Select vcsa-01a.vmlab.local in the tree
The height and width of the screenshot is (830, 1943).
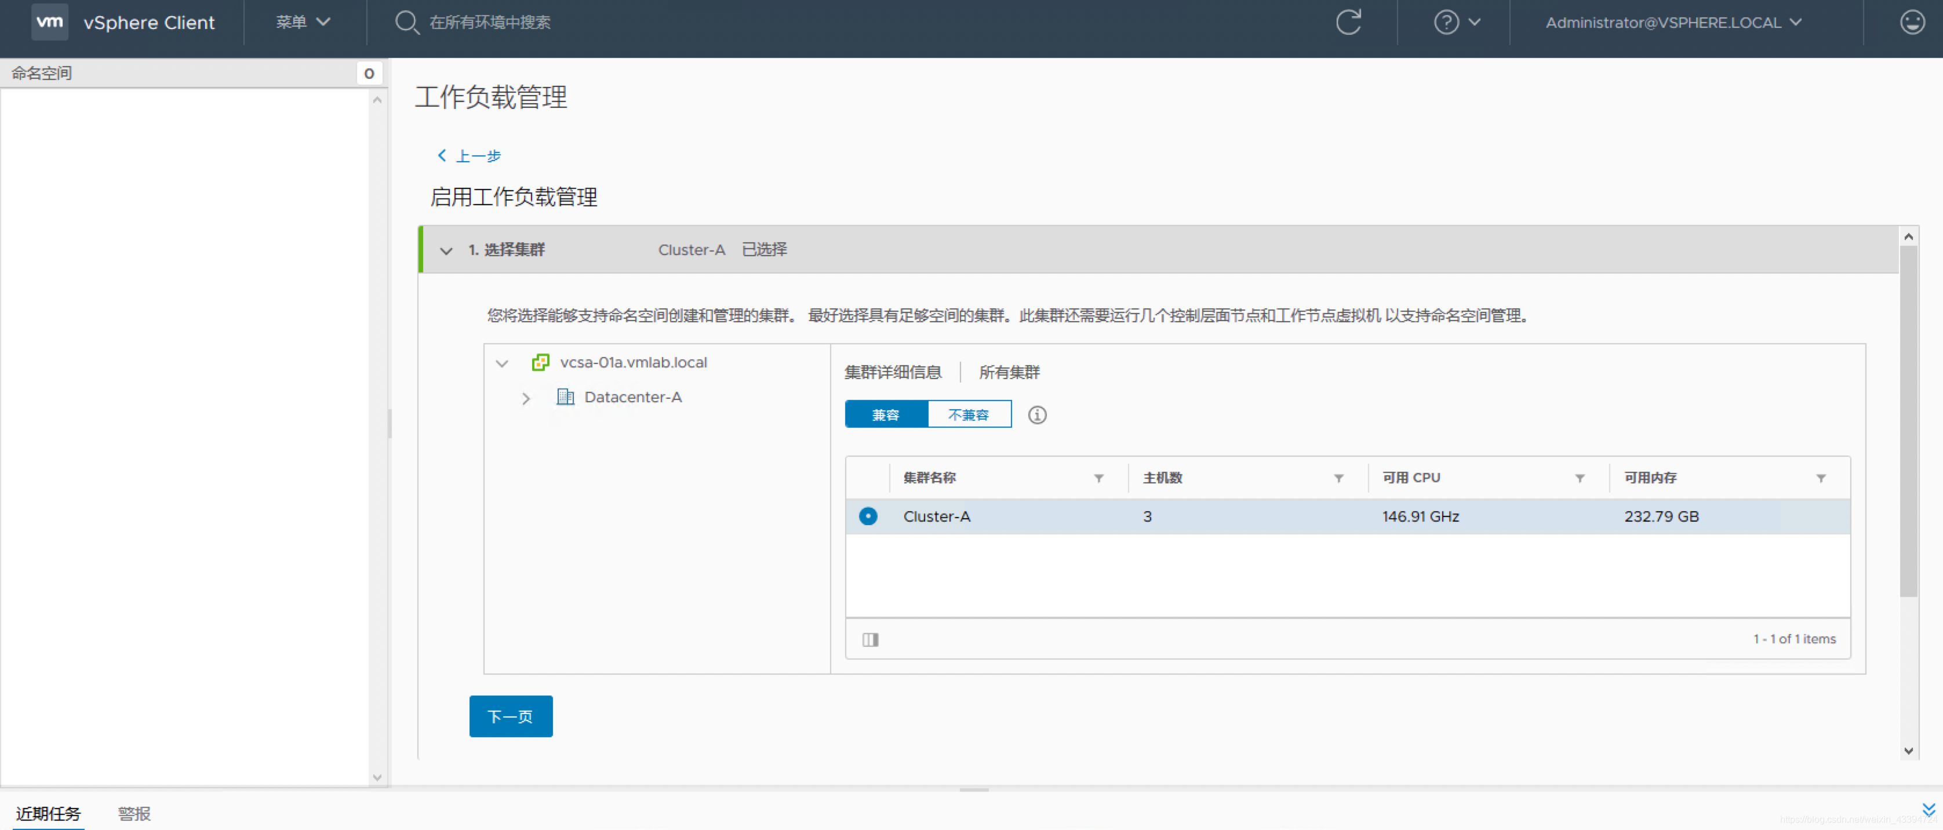pos(634,362)
